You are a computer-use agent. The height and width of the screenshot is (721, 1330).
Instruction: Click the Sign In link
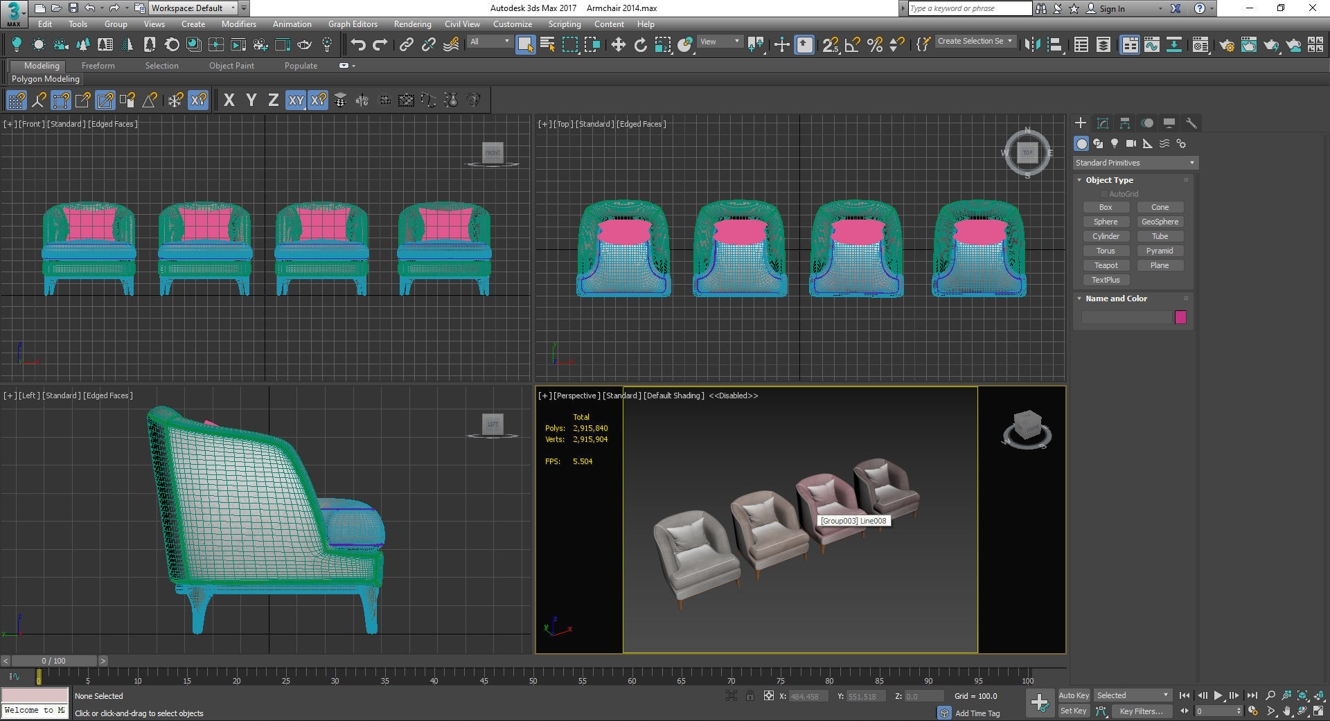pos(1106,8)
